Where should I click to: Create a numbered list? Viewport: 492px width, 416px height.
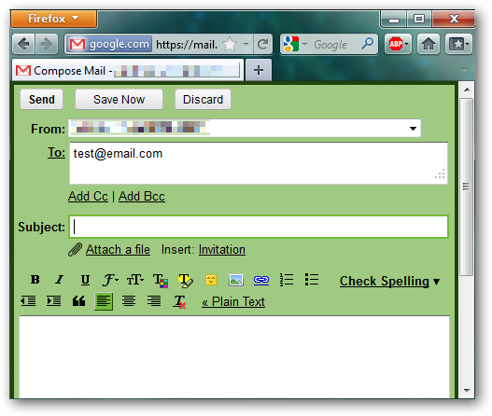(287, 280)
